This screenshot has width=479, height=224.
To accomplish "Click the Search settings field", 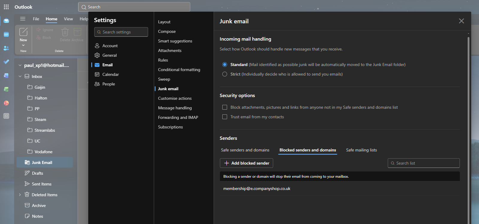I will 121,32.
